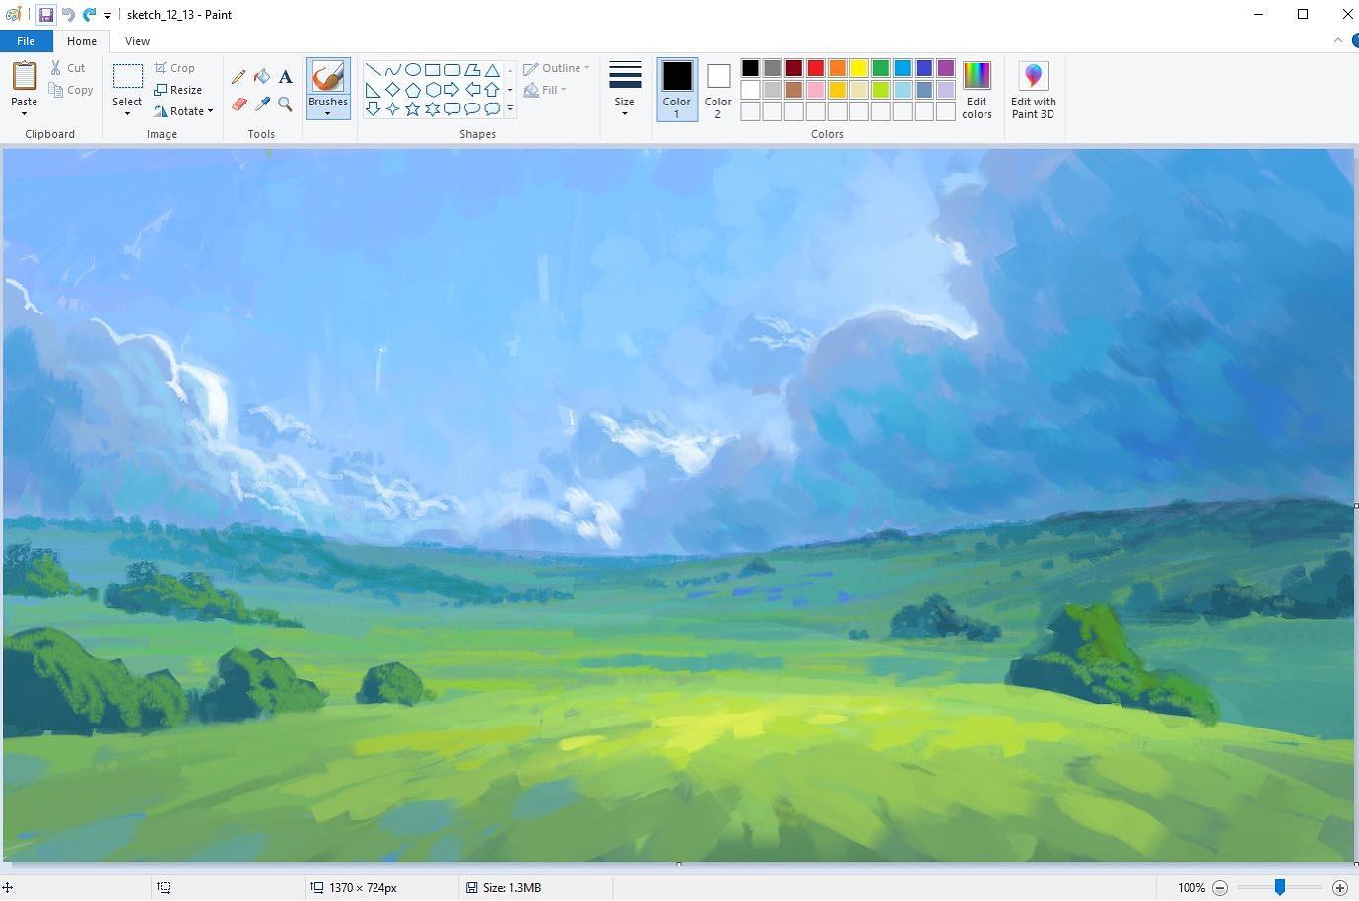Open the Brushes dropdown arrow
The image size is (1359, 901).
tap(328, 113)
